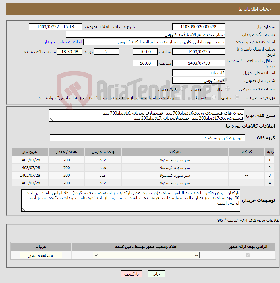Click price validity date 1403/07/30

[x=199, y=63]
